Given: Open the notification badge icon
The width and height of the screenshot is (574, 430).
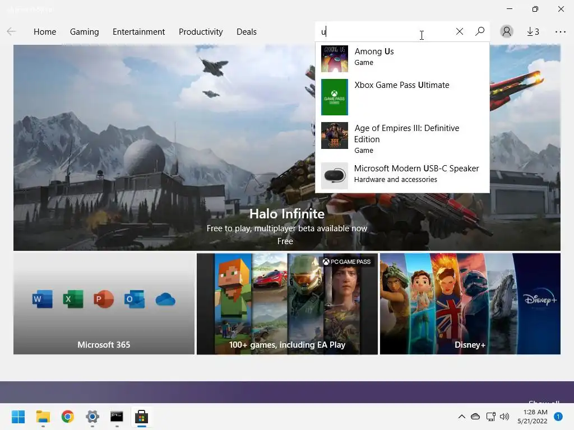Looking at the screenshot, I should tap(558, 417).
